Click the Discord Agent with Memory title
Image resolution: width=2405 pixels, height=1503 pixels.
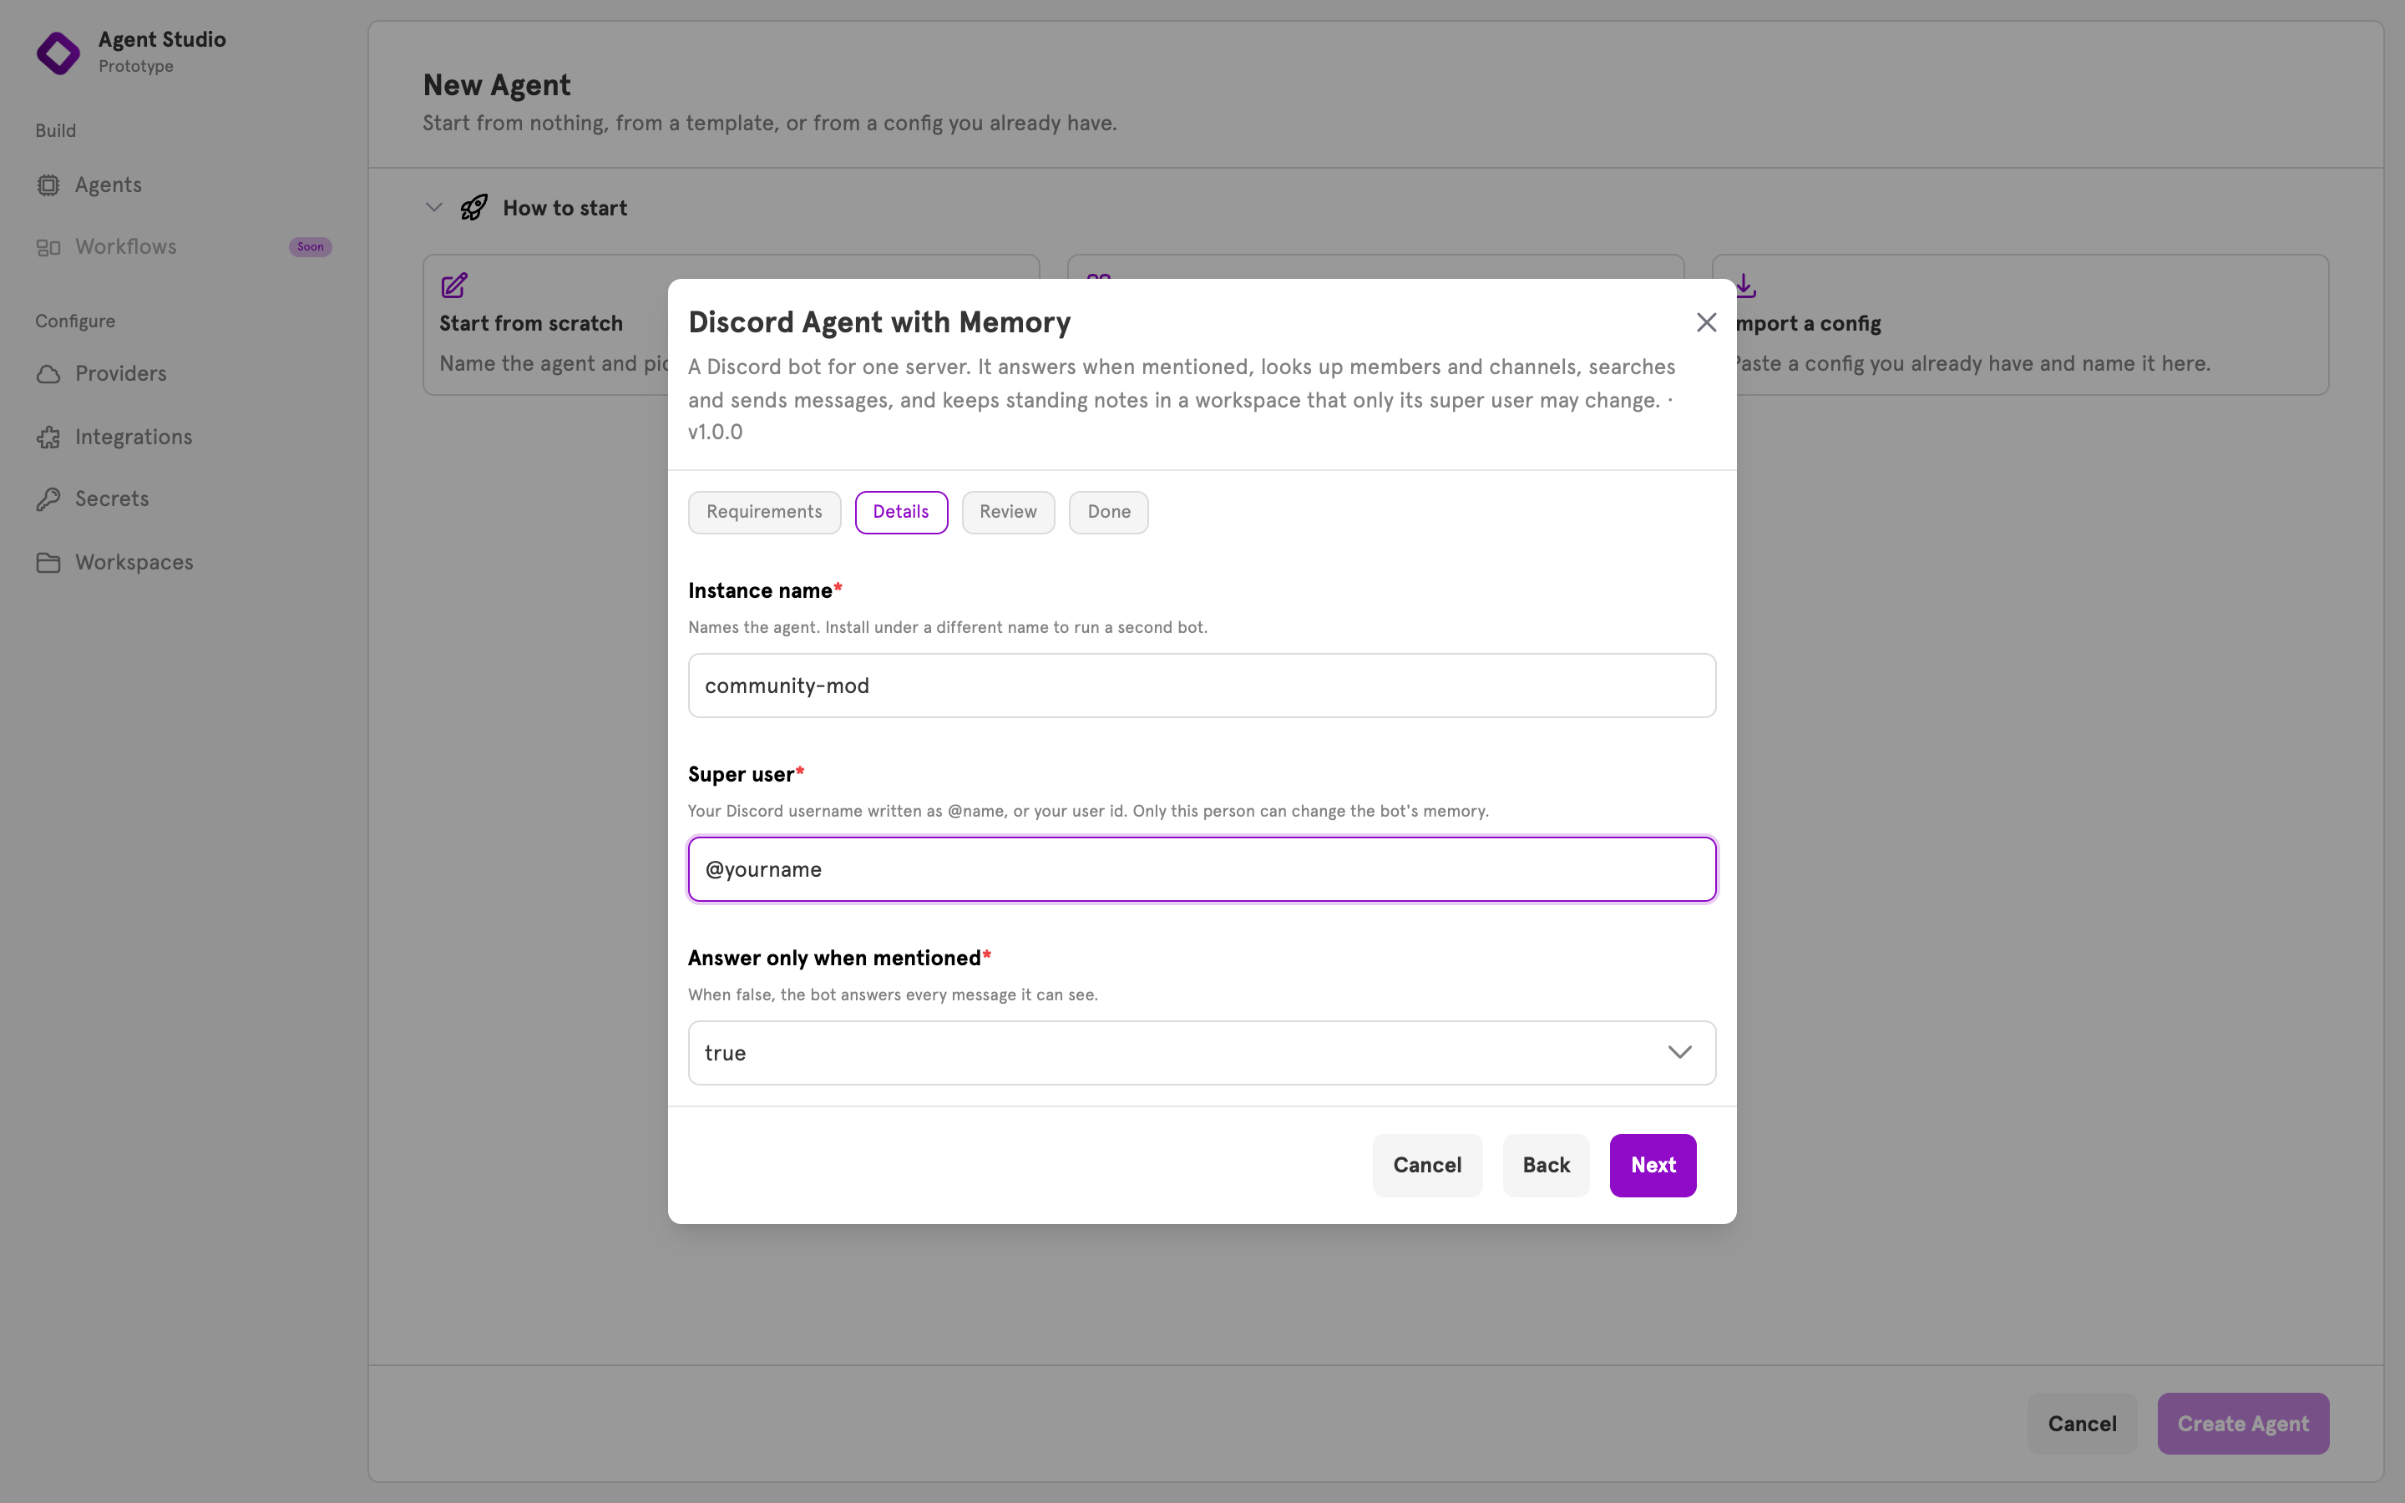(879, 322)
